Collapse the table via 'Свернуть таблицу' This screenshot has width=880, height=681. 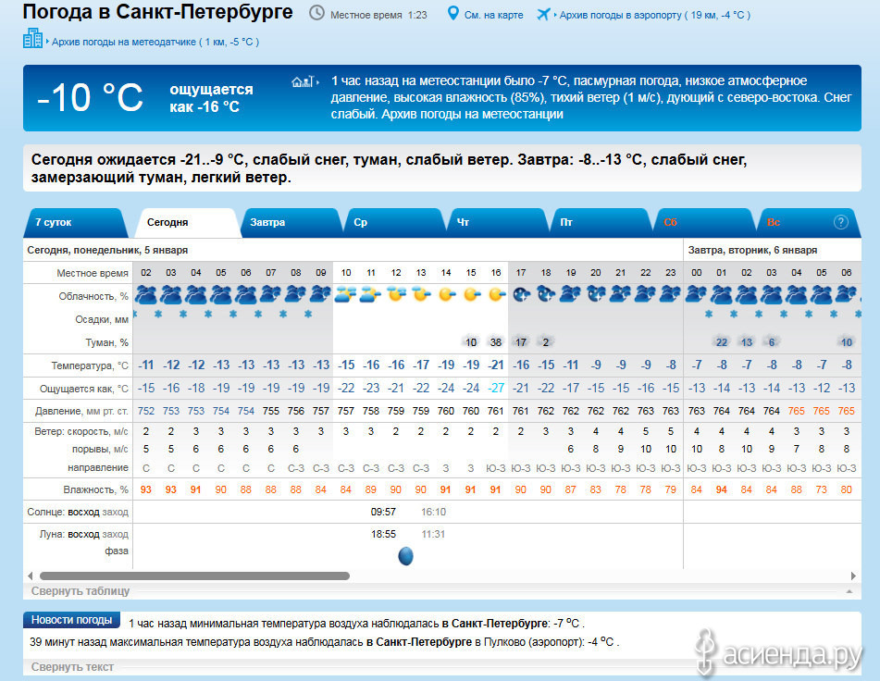click(x=81, y=590)
